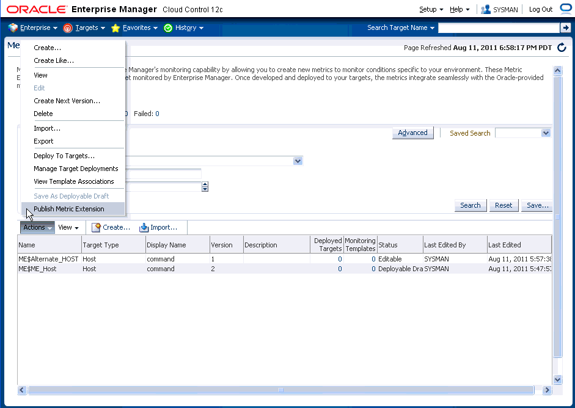Screen dimensions: 575x408
Task: Click the SYSMAN user icon
Action: [x=486, y=9]
